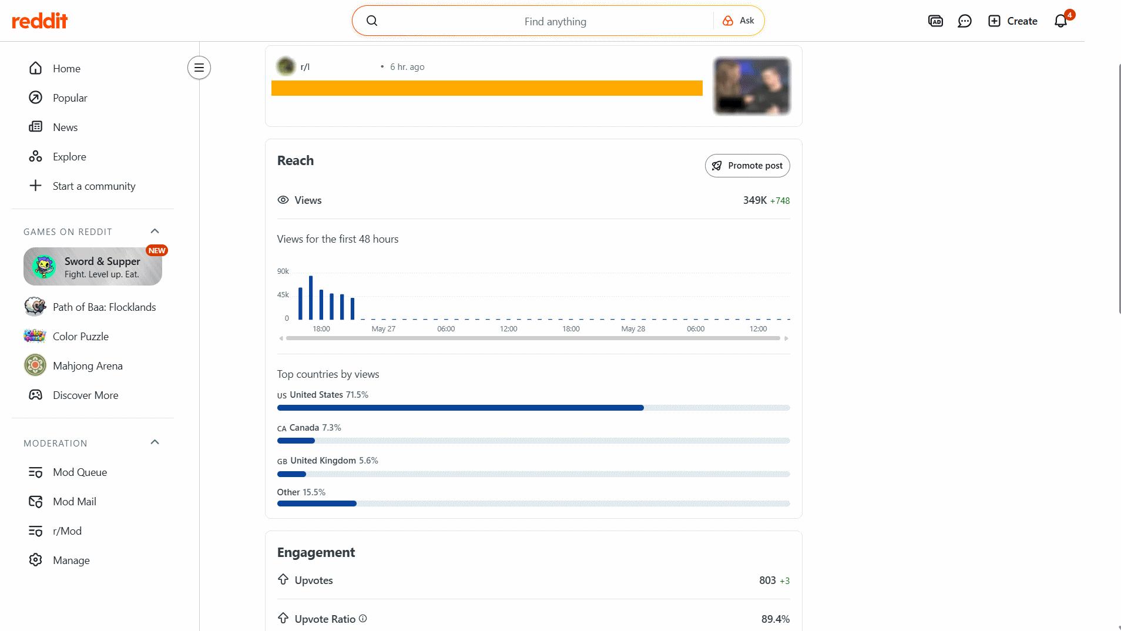Viewport: 1121px width, 631px height.
Task: Open the Popular feed
Action: 93,98
